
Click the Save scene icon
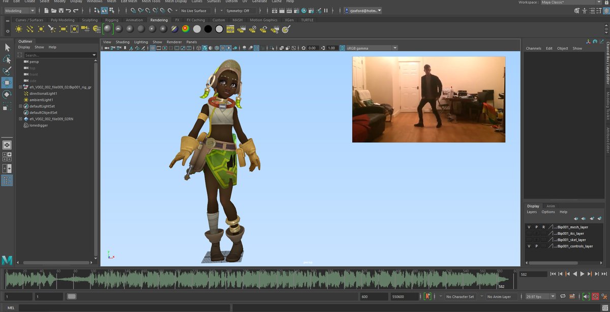coord(61,10)
